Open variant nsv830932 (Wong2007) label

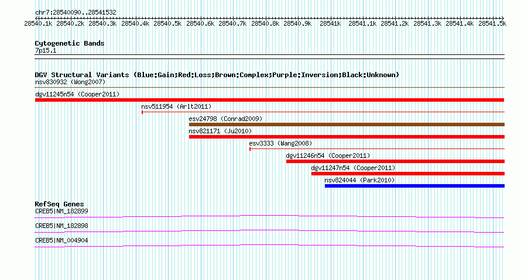coord(70,82)
